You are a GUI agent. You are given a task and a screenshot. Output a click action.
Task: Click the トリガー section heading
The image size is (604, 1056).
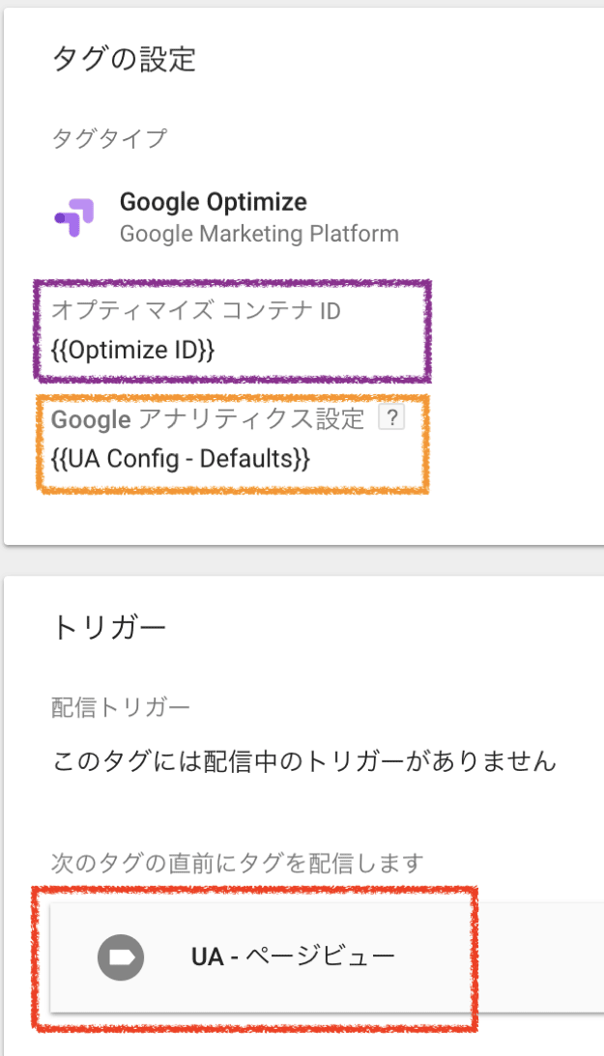(x=108, y=626)
